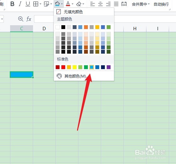176x164 pixels.
Task: Expand draw border dropdown arrow
Action: [51, 4]
